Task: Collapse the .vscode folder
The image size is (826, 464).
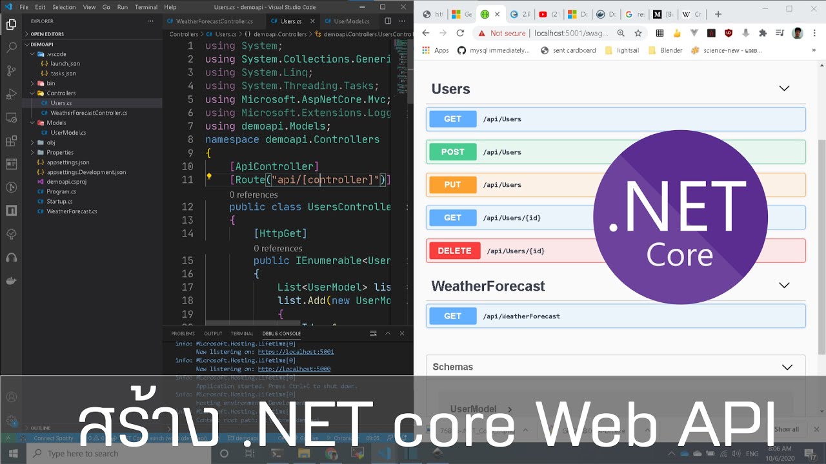Action: pyautogui.click(x=57, y=54)
